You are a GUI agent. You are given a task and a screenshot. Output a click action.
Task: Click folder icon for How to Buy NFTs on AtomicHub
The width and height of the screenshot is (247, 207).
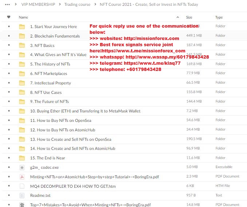[x=22, y=130]
